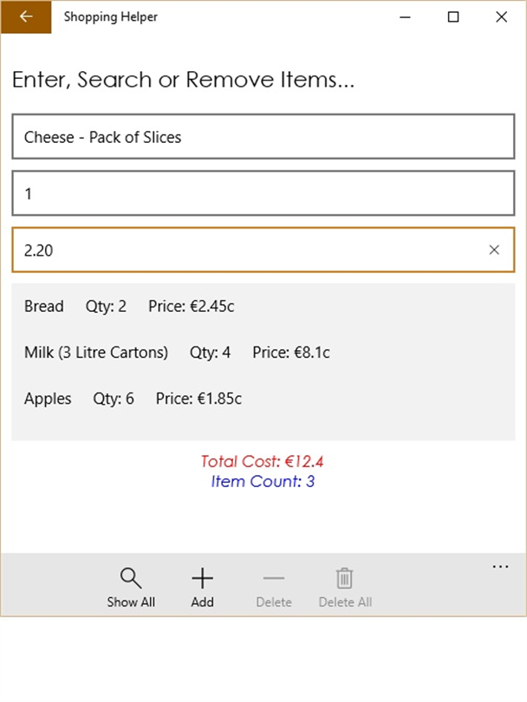Click the Add plus icon
Screen dimensions: 527x702
click(x=202, y=578)
